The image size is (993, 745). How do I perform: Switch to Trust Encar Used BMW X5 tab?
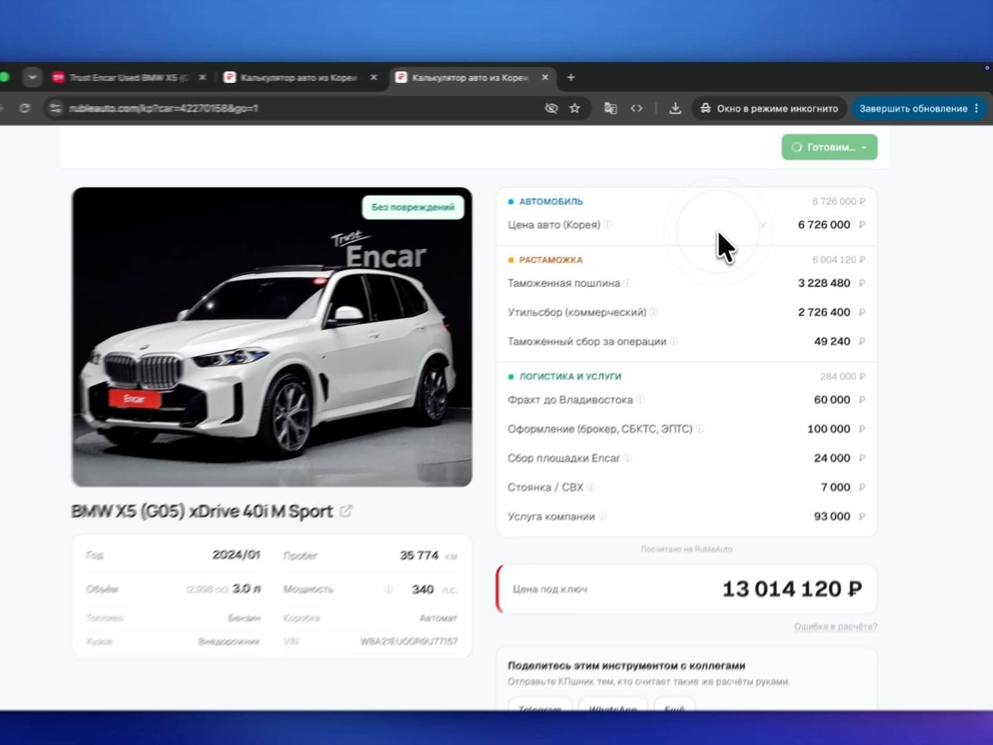point(130,77)
